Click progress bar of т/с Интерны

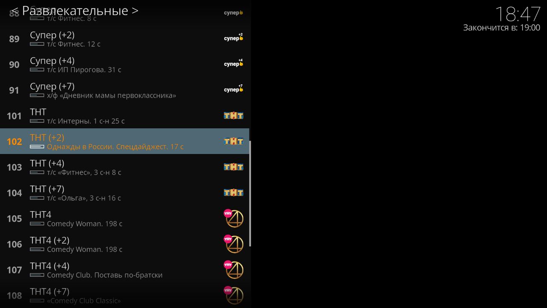click(37, 121)
